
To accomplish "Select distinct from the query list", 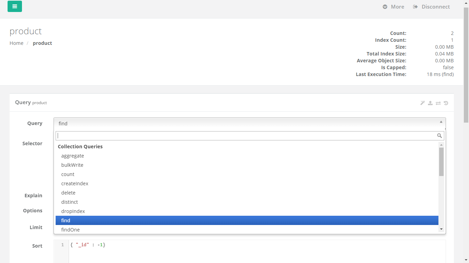I will 70,202.
